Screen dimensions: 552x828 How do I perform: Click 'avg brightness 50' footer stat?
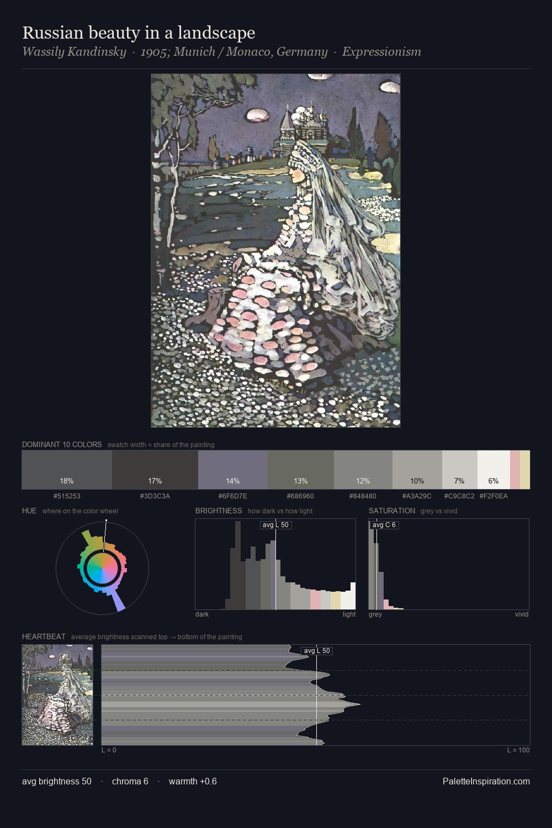(57, 781)
